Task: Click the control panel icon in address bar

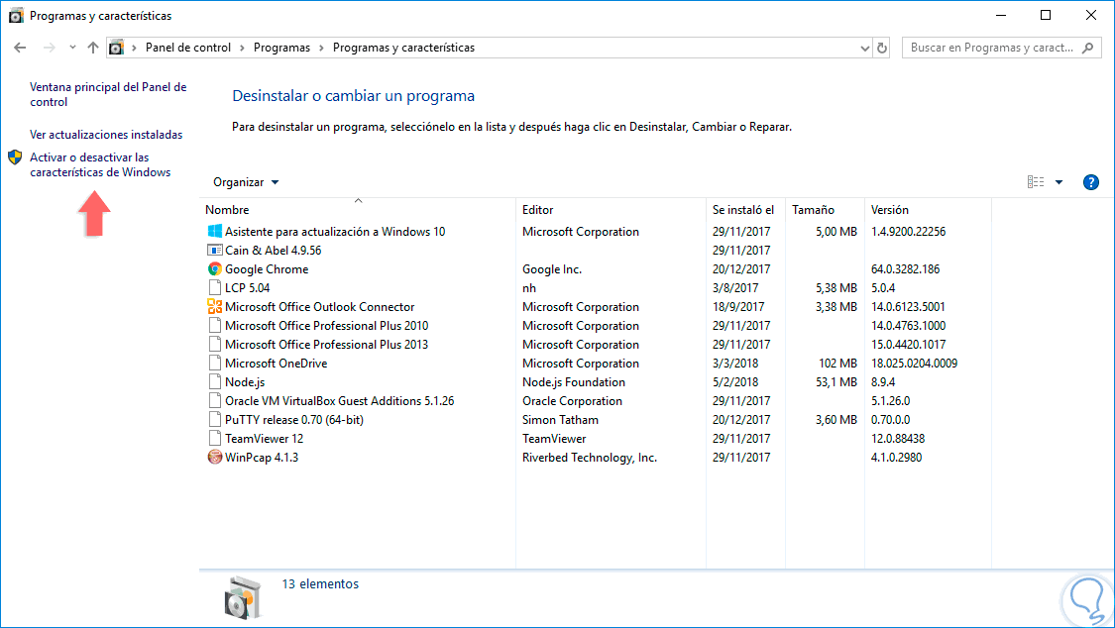Action: pyautogui.click(x=116, y=48)
